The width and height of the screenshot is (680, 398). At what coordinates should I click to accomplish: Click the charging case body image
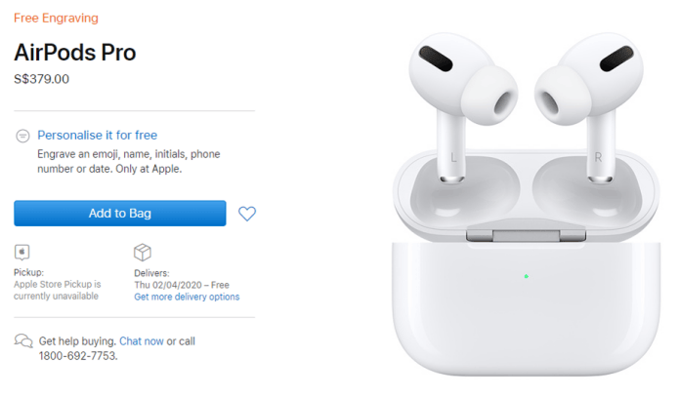coord(526,307)
